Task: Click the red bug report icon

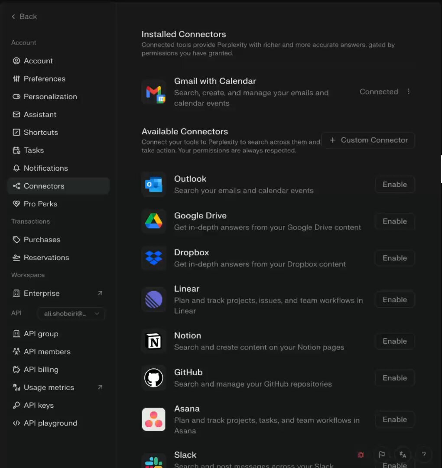Action: point(361,455)
